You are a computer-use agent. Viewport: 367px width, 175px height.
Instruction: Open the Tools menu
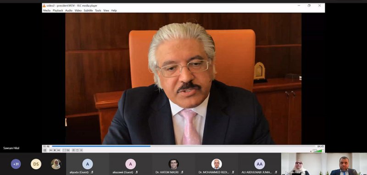[x=98, y=11]
